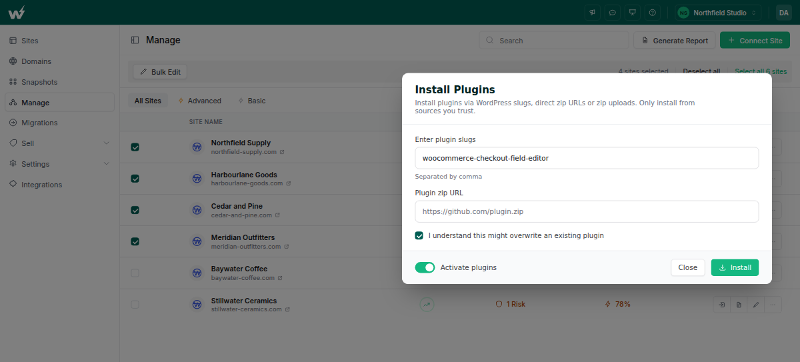Uncheck the Meridian Outfitters checkbox

click(135, 241)
